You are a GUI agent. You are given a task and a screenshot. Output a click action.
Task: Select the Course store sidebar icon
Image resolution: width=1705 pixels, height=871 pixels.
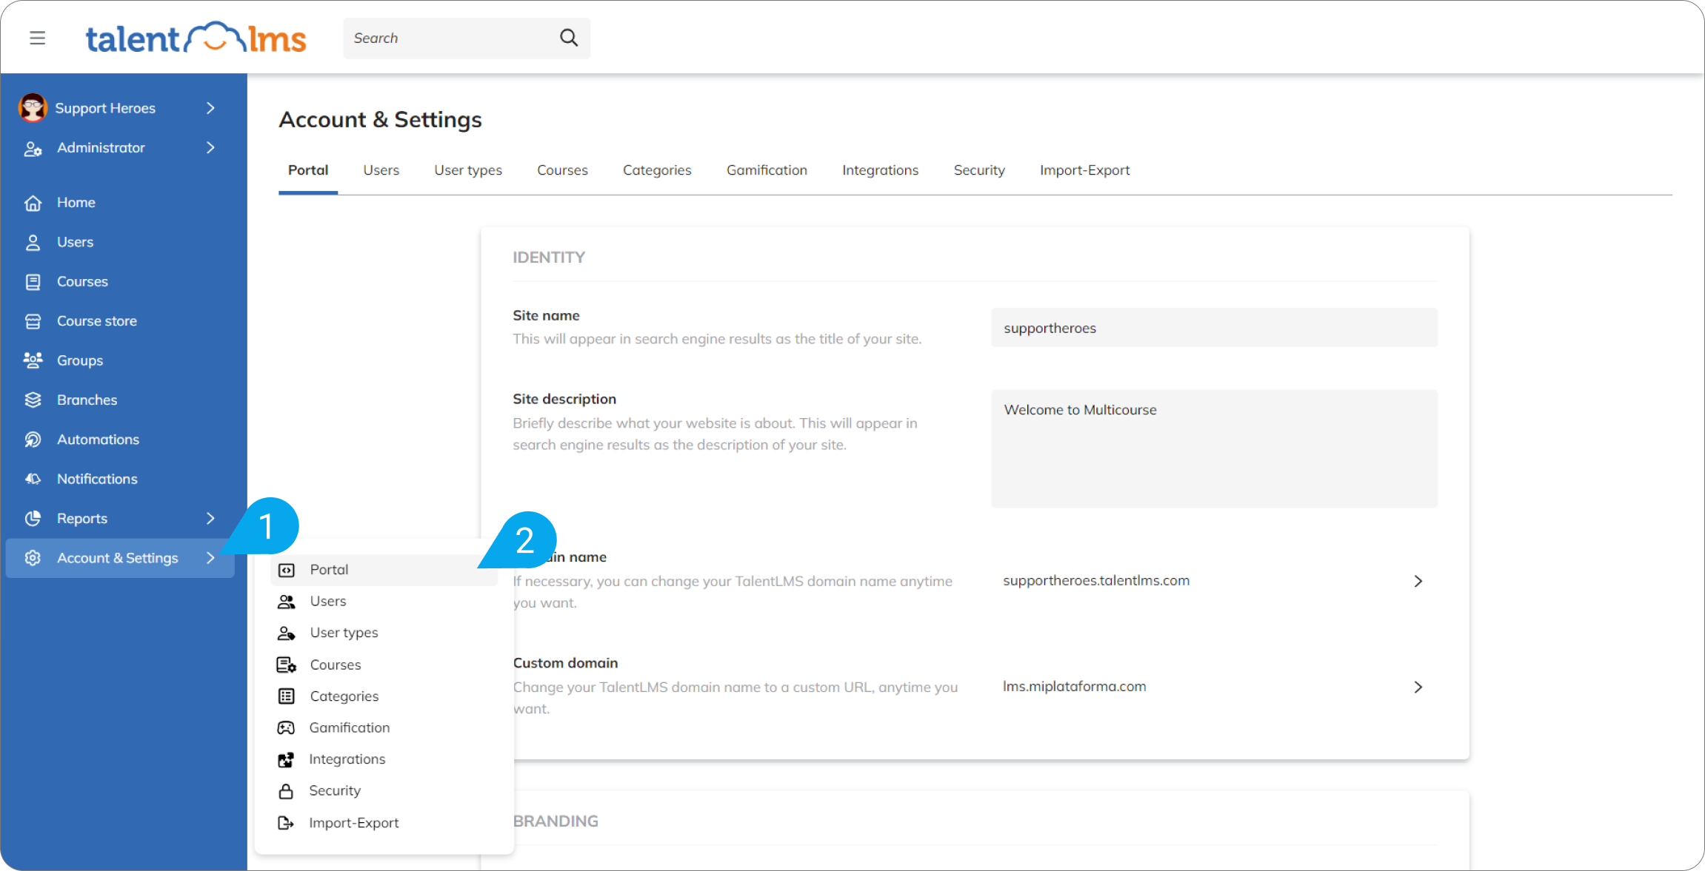(33, 320)
